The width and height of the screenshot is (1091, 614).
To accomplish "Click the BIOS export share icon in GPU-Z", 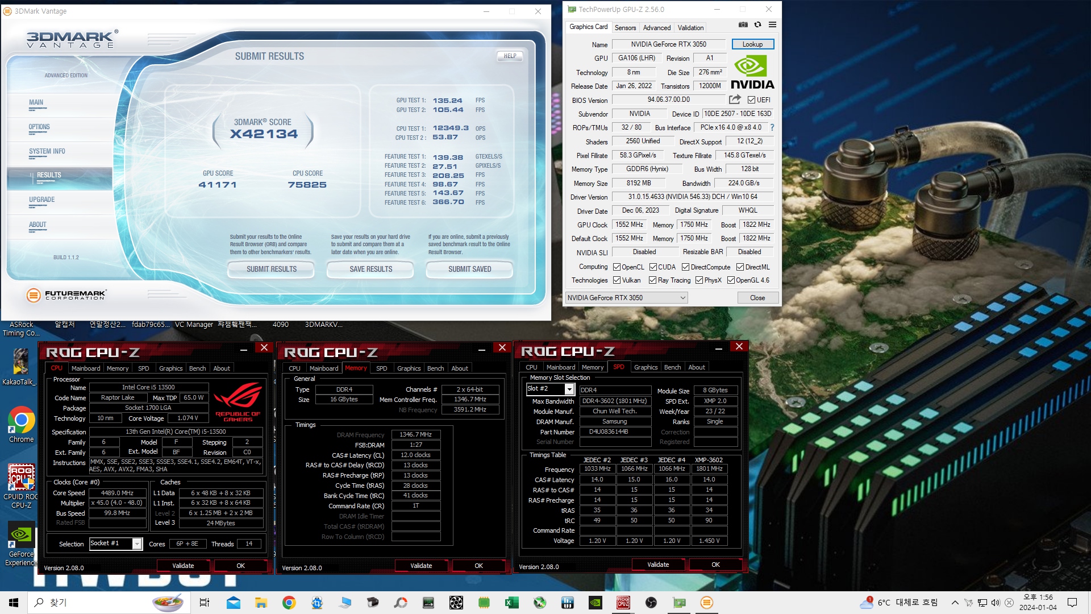I will 735,99.
